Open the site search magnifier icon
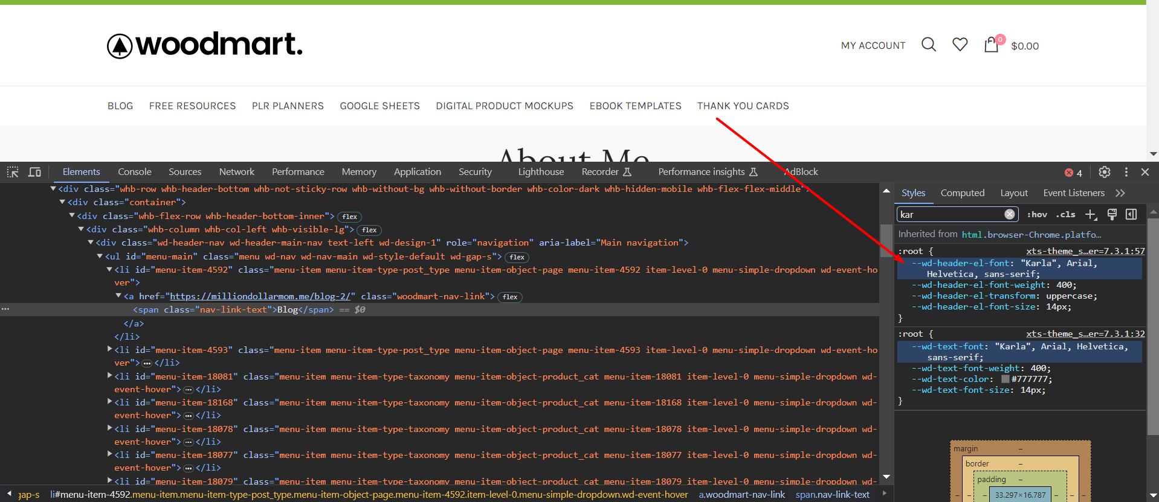 (x=929, y=45)
